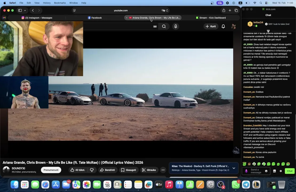
Task: Close the Ariana Grande YouTube tab
Action: (x=127, y=18)
